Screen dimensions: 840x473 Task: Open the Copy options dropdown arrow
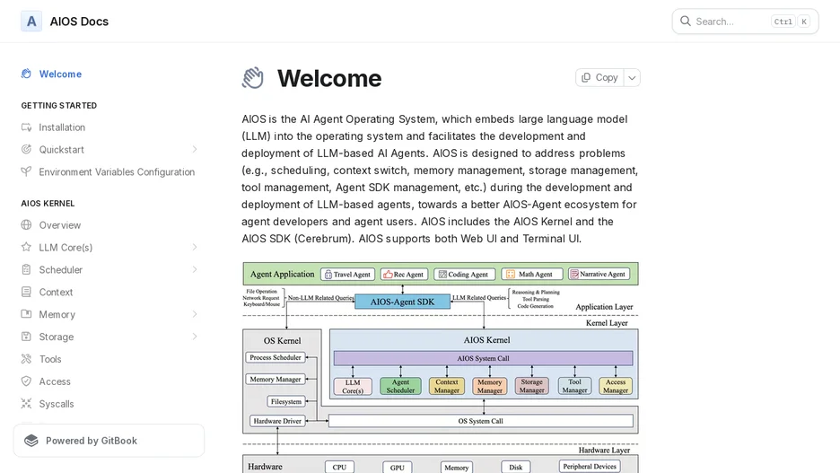click(632, 78)
